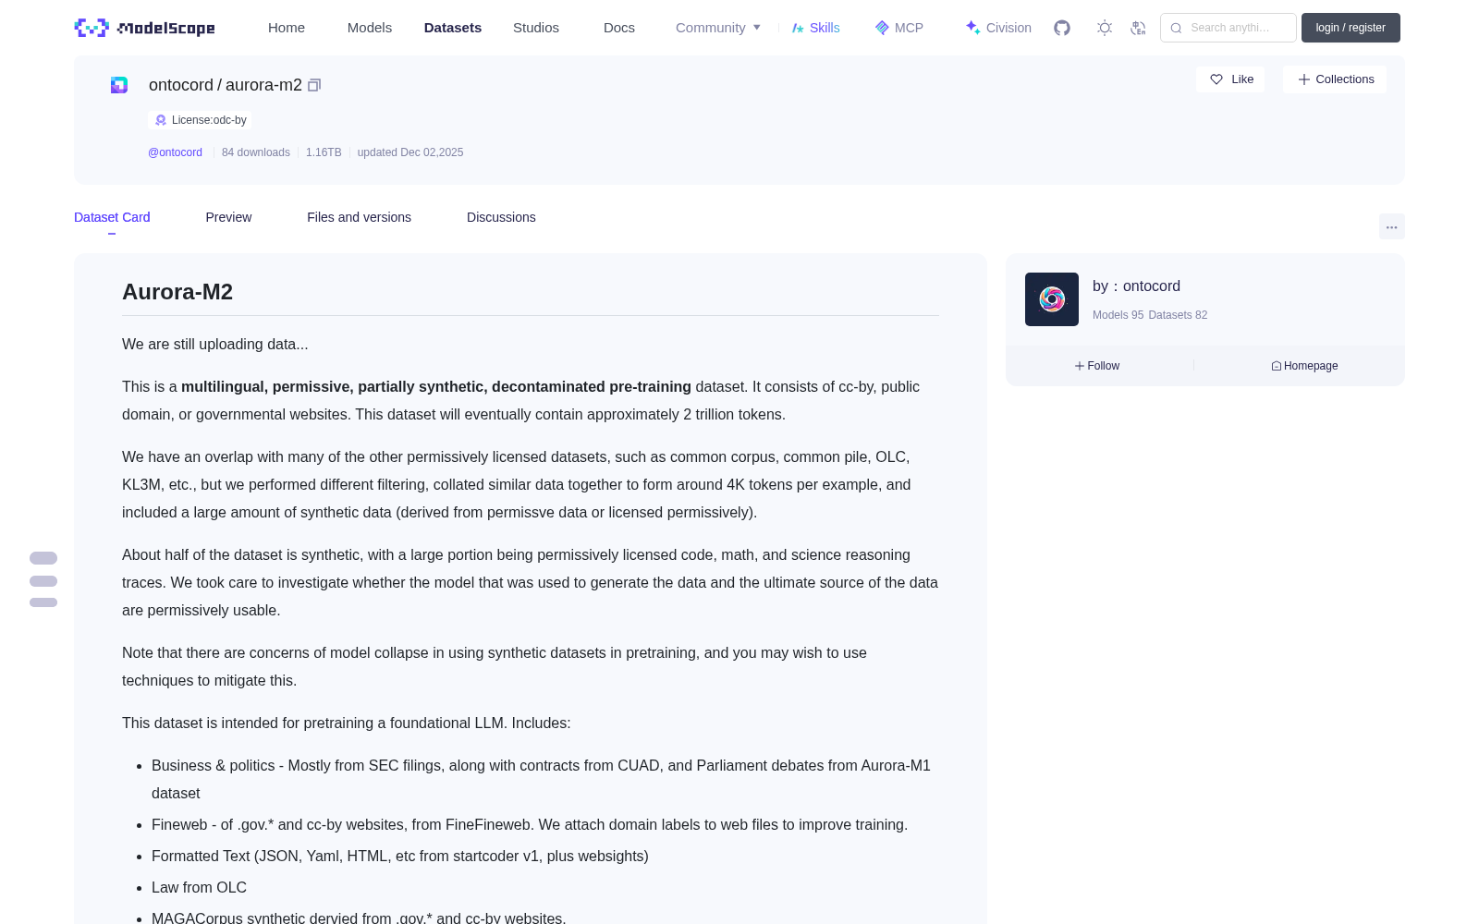The width and height of the screenshot is (1479, 924).
Task: Visit the ontocord Homepage
Action: [x=1304, y=366]
